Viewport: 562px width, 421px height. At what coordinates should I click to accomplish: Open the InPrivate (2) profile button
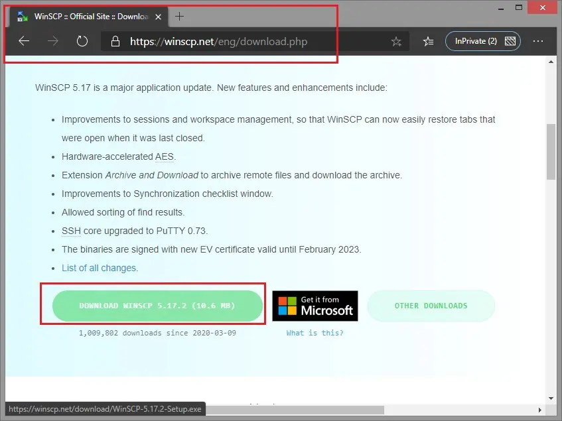coord(483,41)
